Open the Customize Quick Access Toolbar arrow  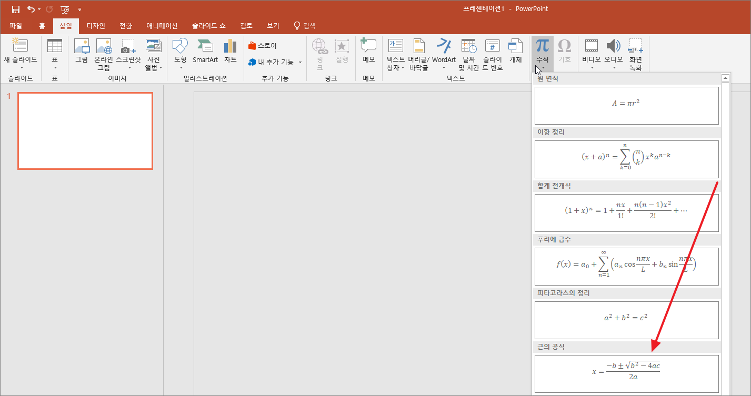point(79,9)
